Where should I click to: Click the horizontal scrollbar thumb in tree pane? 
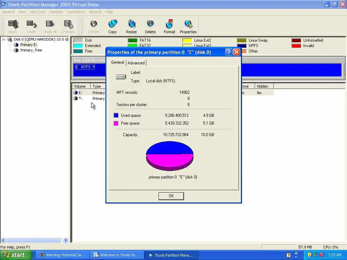[34, 240]
